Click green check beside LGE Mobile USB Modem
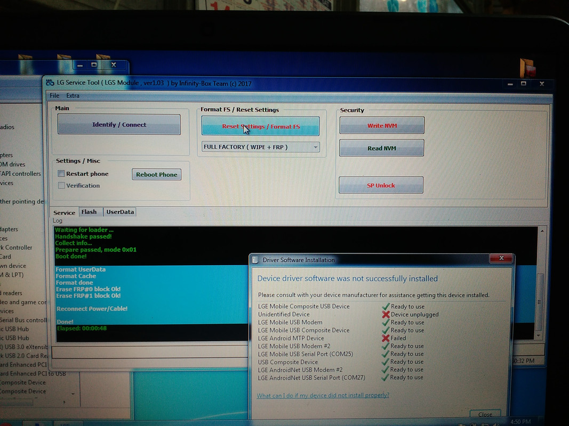Viewport: 569px width, 426px height. [x=386, y=322]
